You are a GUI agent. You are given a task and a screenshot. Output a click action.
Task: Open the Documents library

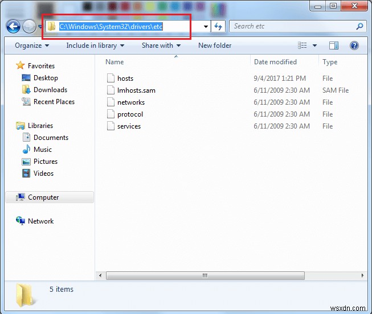[51, 138]
